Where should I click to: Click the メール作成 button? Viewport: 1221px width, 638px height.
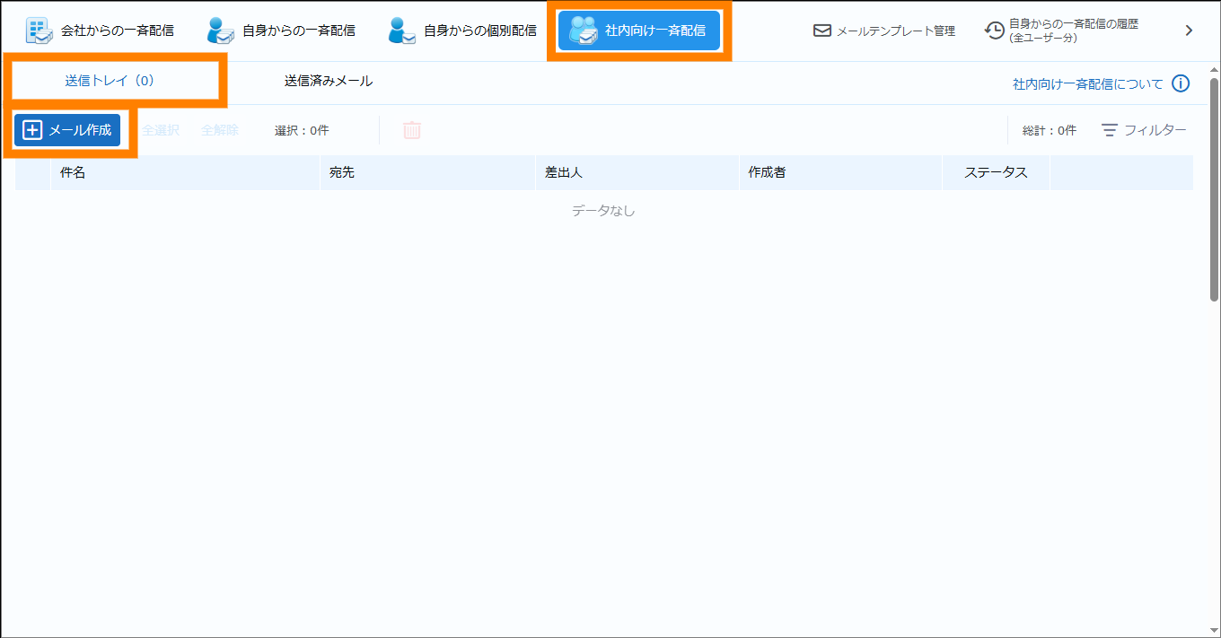click(67, 130)
